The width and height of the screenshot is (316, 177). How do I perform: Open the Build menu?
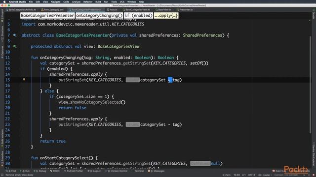(98, 1)
